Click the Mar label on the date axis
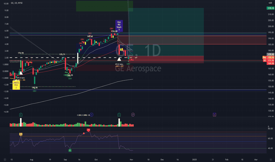The width and height of the screenshot is (275, 162). 256,160
